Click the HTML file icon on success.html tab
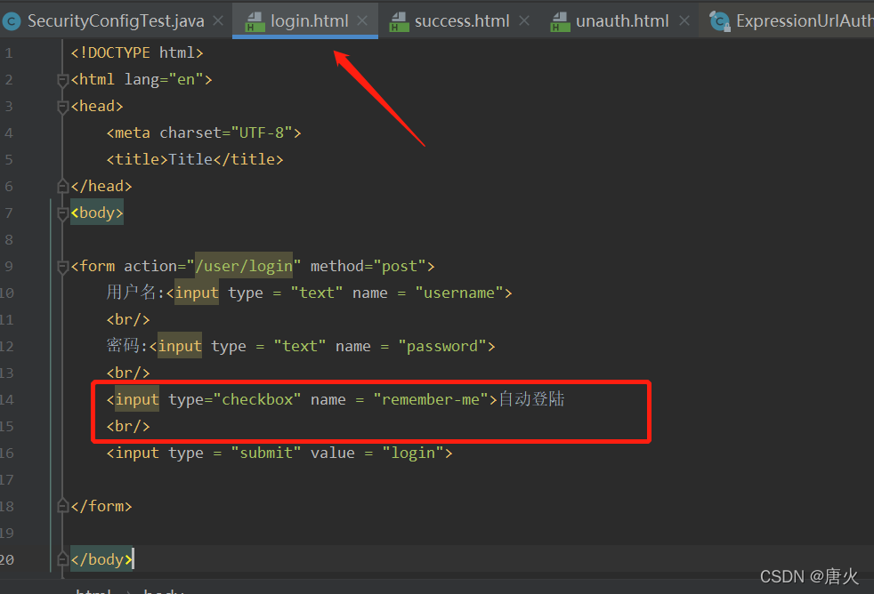This screenshot has height=594, width=874. click(x=399, y=21)
